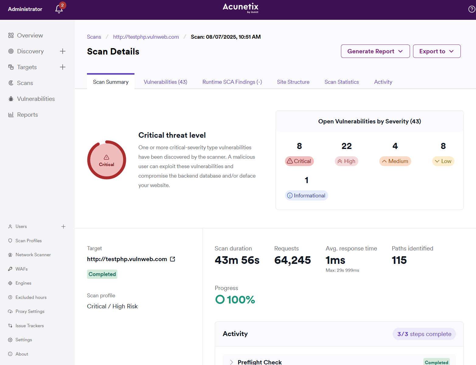
Task: Click the Engines gear icon
Action: click(x=10, y=283)
